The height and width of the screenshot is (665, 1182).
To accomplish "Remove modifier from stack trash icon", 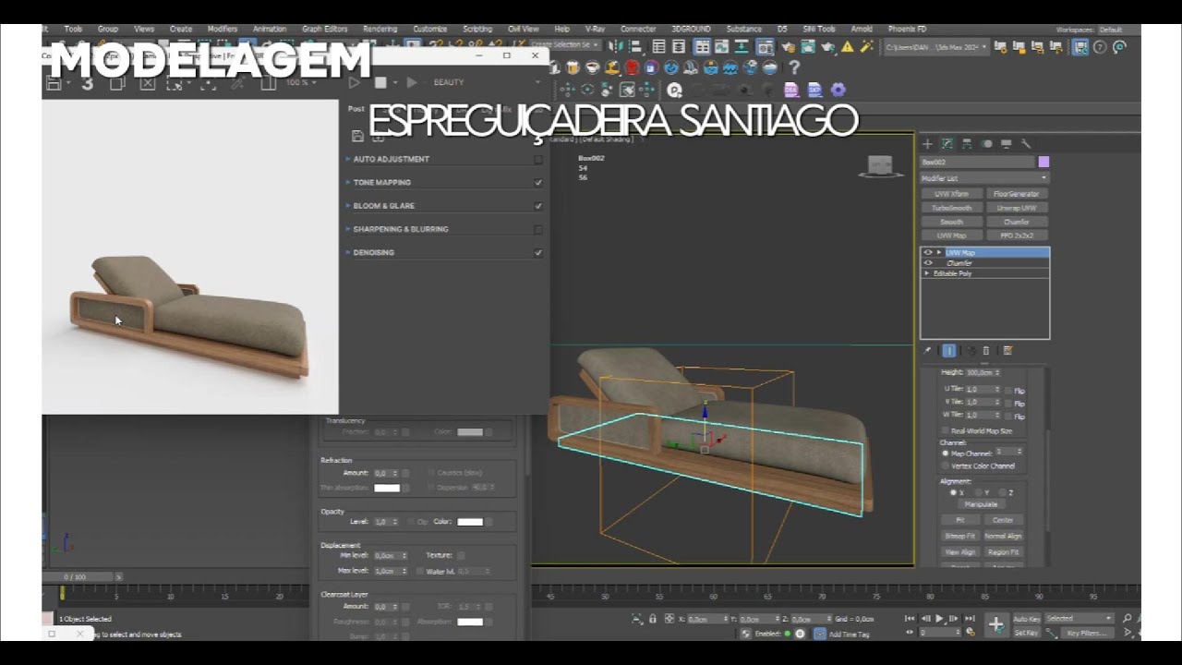I will 986,351.
